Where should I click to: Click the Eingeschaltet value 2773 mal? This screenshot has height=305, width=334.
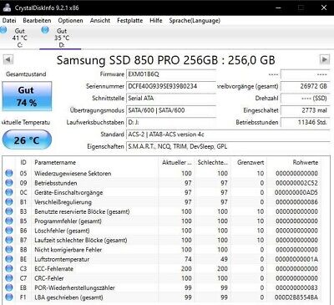(x=305, y=110)
